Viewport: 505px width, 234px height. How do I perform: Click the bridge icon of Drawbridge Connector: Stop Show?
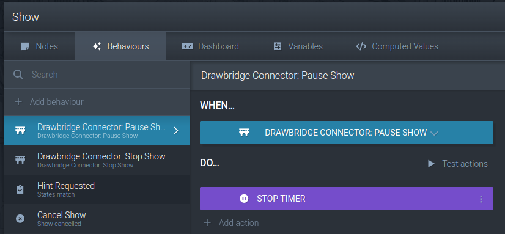(x=20, y=160)
